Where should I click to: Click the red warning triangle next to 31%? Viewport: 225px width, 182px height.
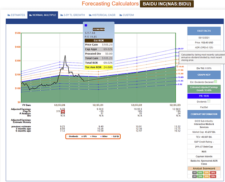point(63,111)
